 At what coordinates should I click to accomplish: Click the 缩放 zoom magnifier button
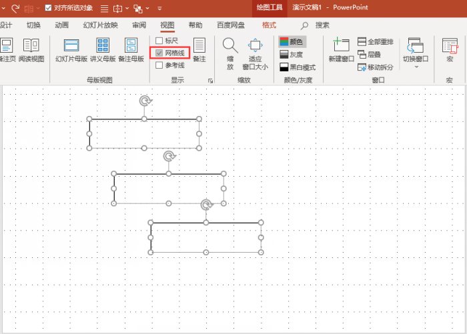(230, 54)
